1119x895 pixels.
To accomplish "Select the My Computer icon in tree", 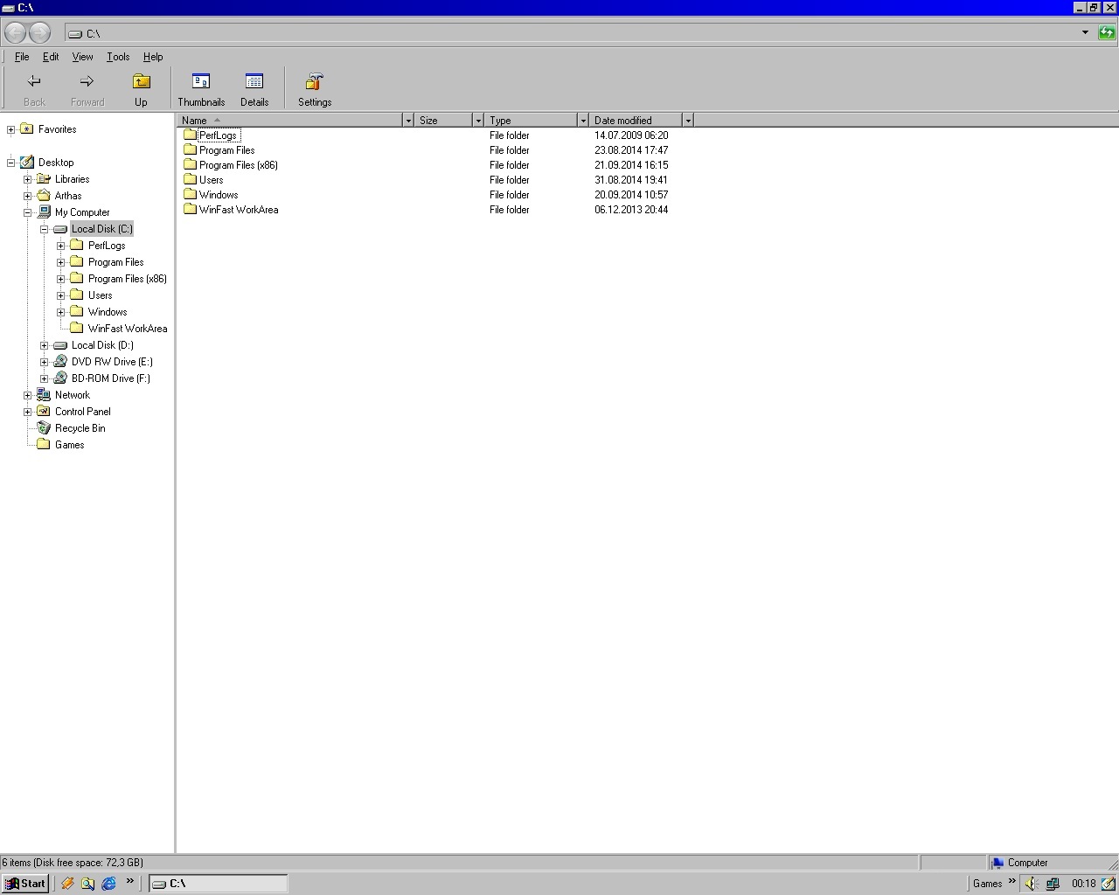I will pyautogui.click(x=44, y=212).
